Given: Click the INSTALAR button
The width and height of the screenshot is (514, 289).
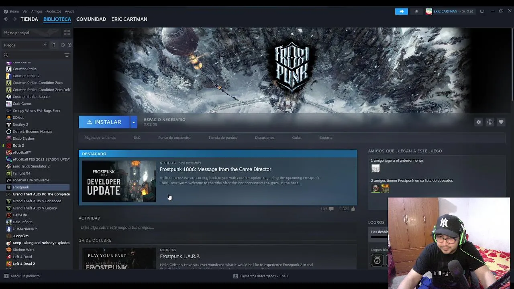Looking at the screenshot, I should [x=104, y=122].
